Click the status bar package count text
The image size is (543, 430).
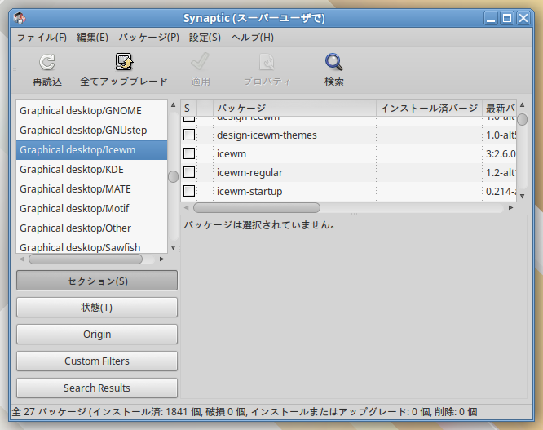pos(245,412)
